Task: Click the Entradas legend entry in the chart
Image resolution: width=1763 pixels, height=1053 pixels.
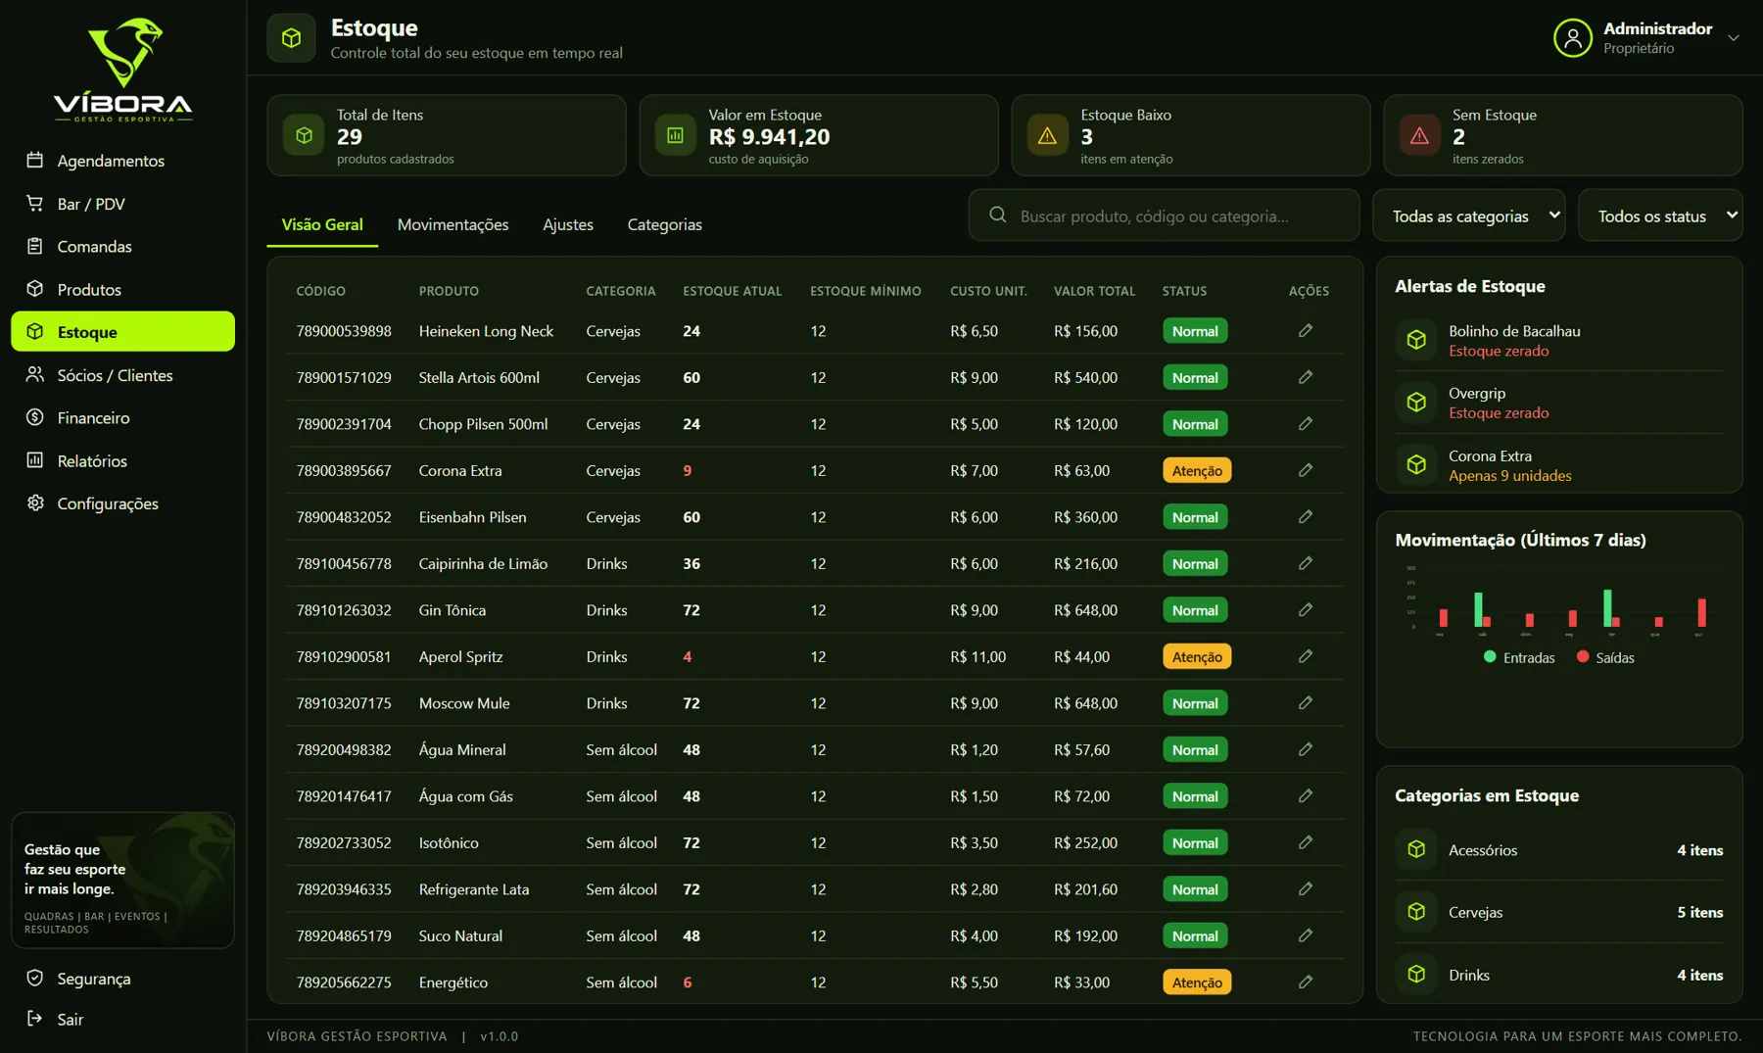Action: (1519, 657)
